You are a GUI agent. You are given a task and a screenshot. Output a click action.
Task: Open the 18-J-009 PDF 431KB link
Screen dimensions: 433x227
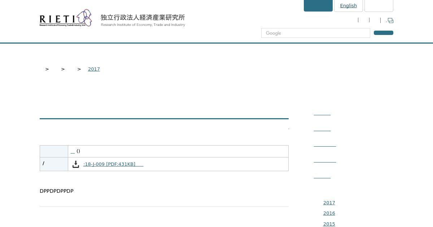tap(113, 164)
